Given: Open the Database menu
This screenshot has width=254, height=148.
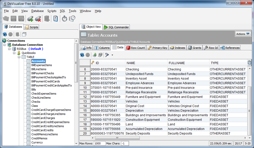Looking at the screenshot, I should [37, 11].
